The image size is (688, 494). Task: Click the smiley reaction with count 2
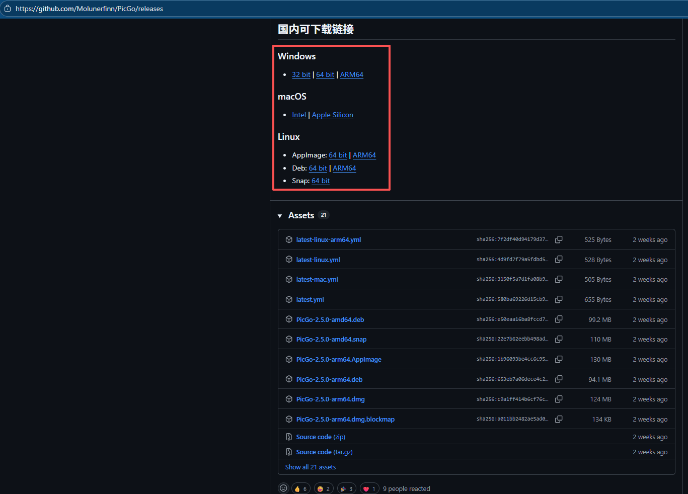(x=324, y=488)
